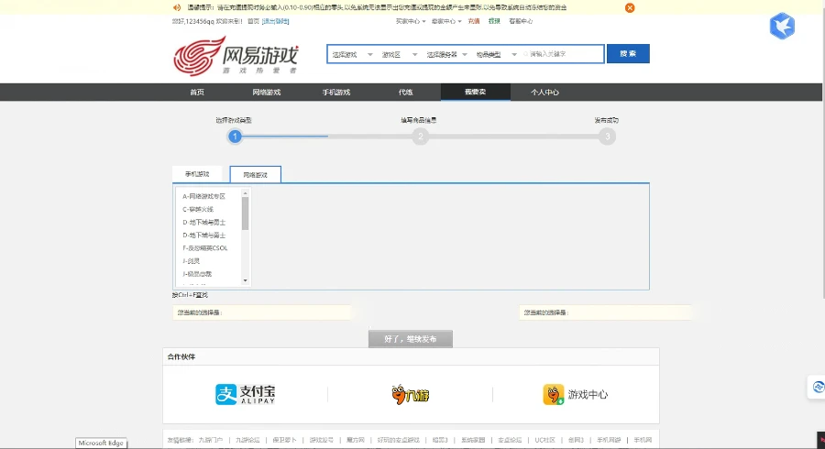The image size is (825, 449).
Task: Open the 九游 partner logo
Action: pyautogui.click(x=410, y=395)
